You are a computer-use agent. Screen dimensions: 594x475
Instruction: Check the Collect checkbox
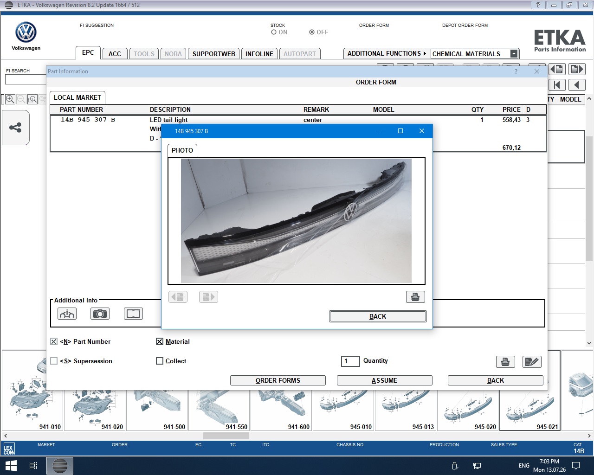click(160, 361)
